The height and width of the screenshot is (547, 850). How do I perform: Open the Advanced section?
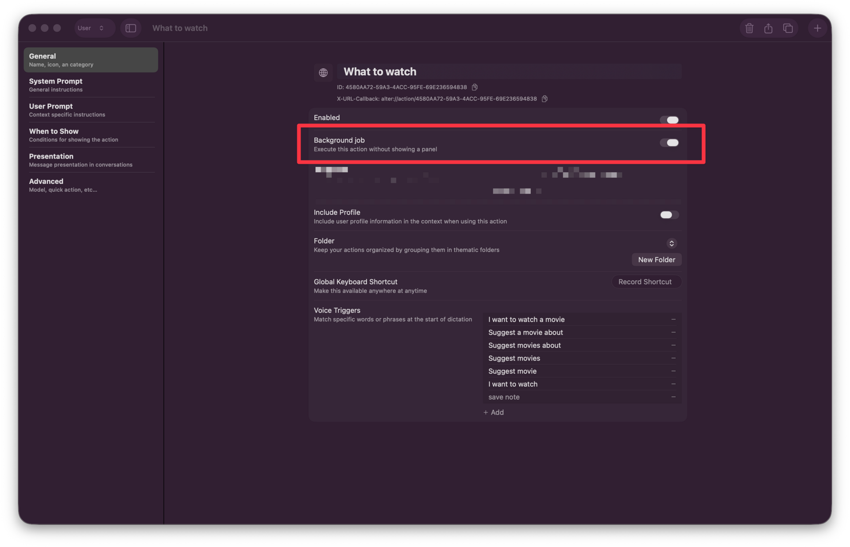(x=91, y=185)
